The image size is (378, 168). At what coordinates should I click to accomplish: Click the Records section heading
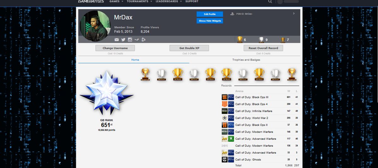226,86
